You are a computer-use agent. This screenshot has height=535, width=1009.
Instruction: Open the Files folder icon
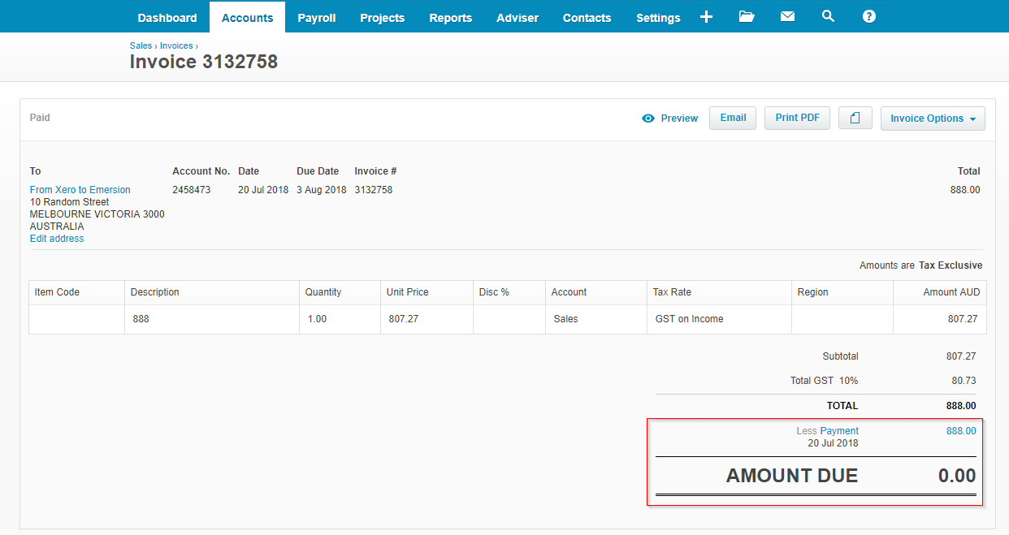coord(747,17)
